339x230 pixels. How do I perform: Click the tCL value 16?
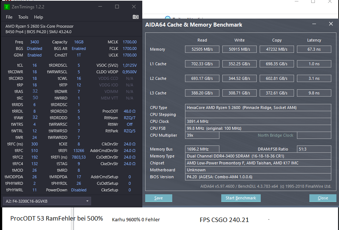coord(34,65)
